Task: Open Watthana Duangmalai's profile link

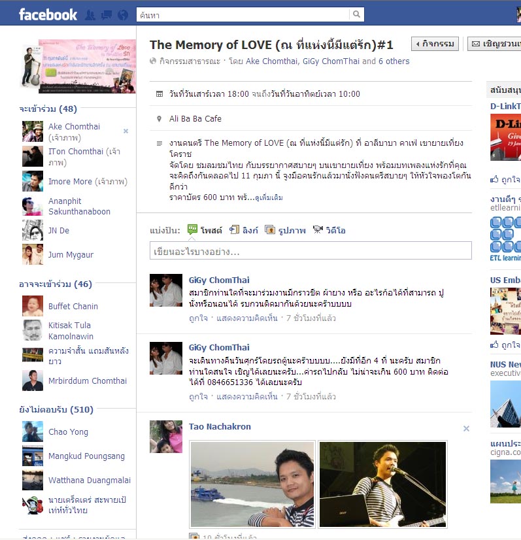Action: (90, 480)
